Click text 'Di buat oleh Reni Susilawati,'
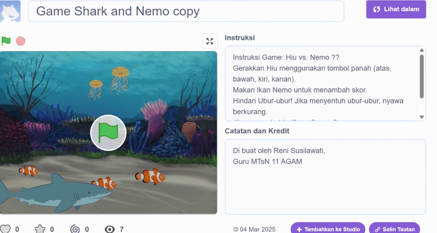Viewport: 437px width, 233px height. (279, 150)
